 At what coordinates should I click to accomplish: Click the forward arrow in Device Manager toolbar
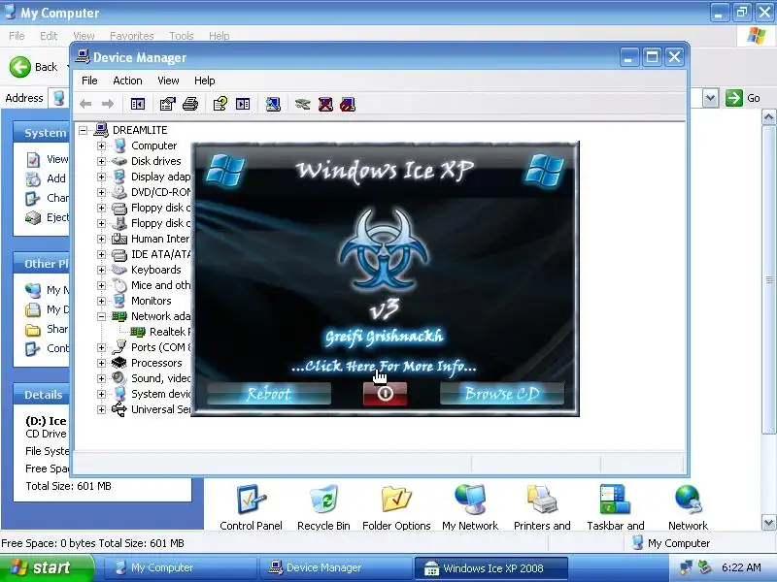(108, 104)
